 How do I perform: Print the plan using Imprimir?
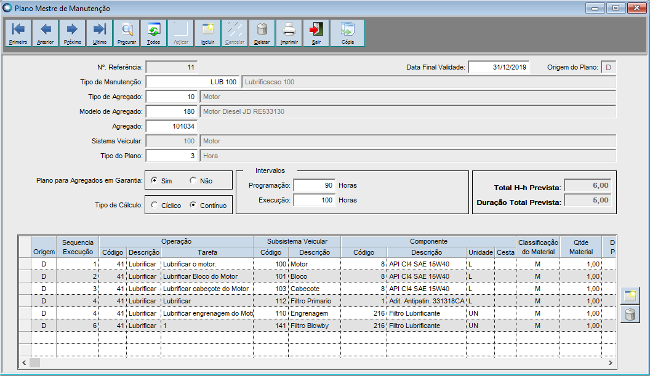289,33
